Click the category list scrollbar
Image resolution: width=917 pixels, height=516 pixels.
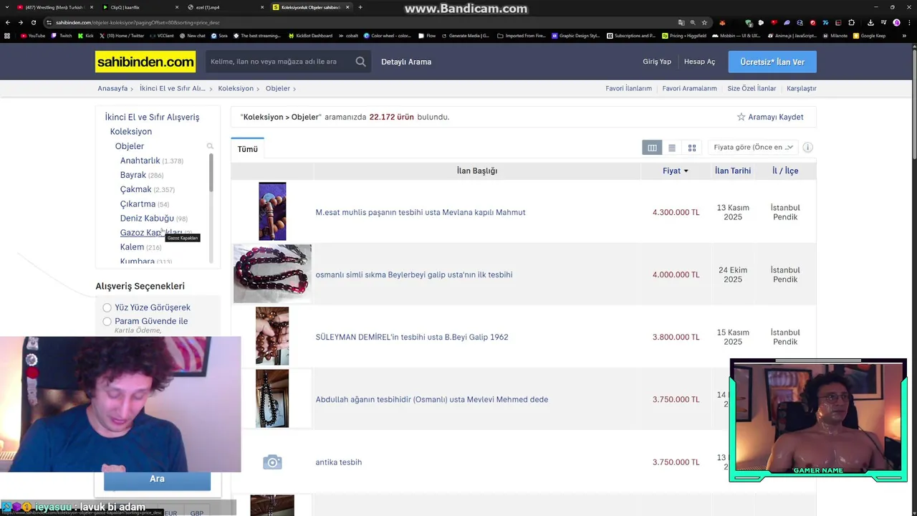coord(211,172)
